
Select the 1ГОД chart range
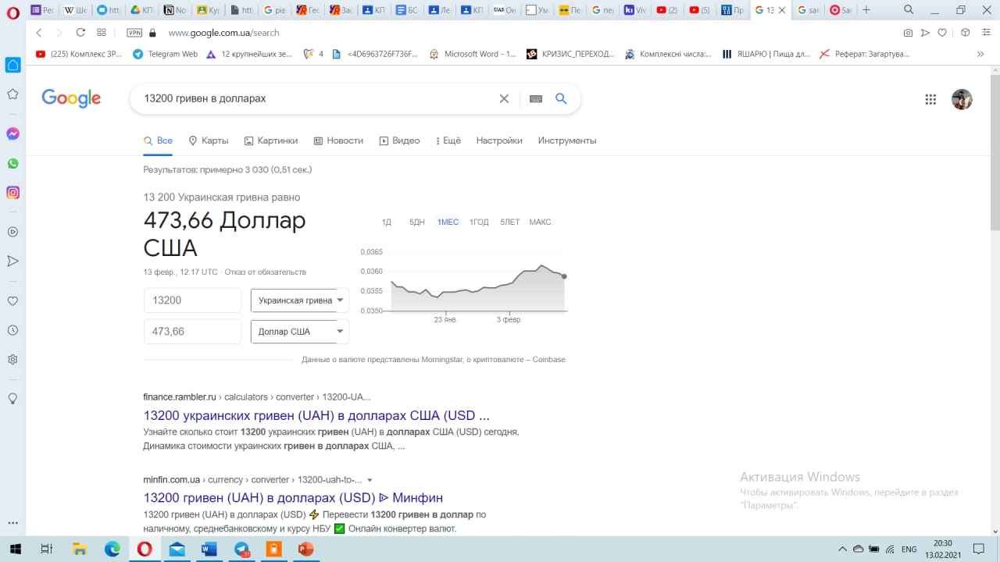tap(479, 222)
